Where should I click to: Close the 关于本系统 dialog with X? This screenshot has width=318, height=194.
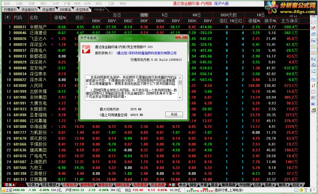pos(182,37)
